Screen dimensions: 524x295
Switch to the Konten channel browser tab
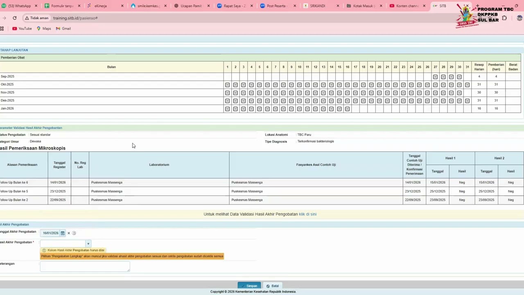407,6
